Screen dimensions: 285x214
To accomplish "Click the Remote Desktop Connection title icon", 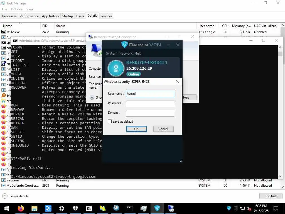I will click(x=90, y=37).
